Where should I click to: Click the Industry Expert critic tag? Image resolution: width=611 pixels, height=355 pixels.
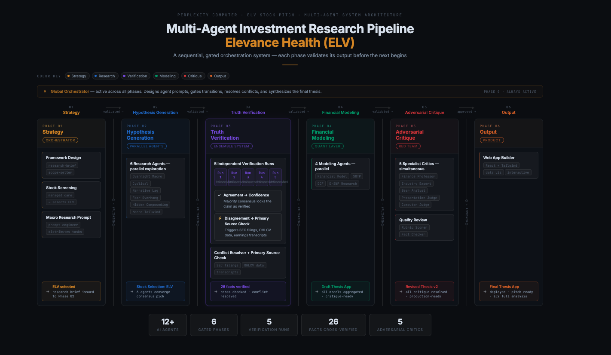click(x=416, y=184)
